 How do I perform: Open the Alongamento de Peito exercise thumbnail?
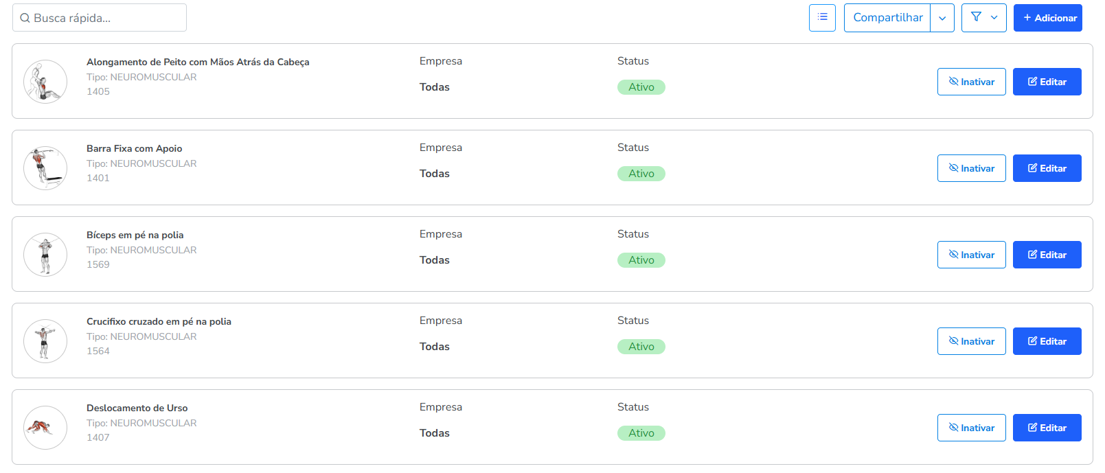tap(45, 82)
